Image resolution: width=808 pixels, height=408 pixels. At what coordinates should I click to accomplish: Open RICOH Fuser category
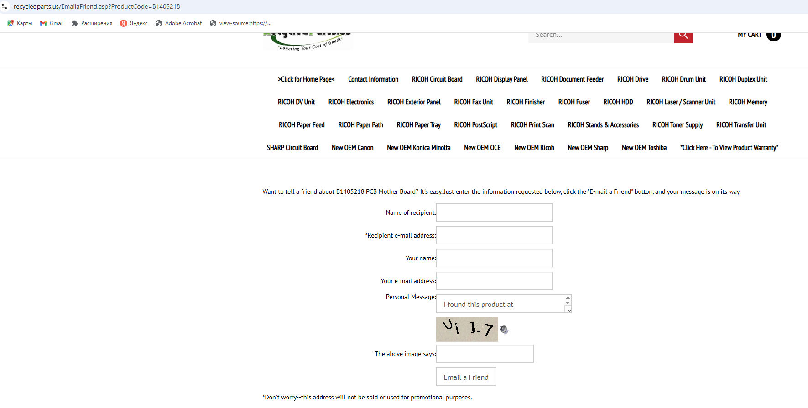574,102
